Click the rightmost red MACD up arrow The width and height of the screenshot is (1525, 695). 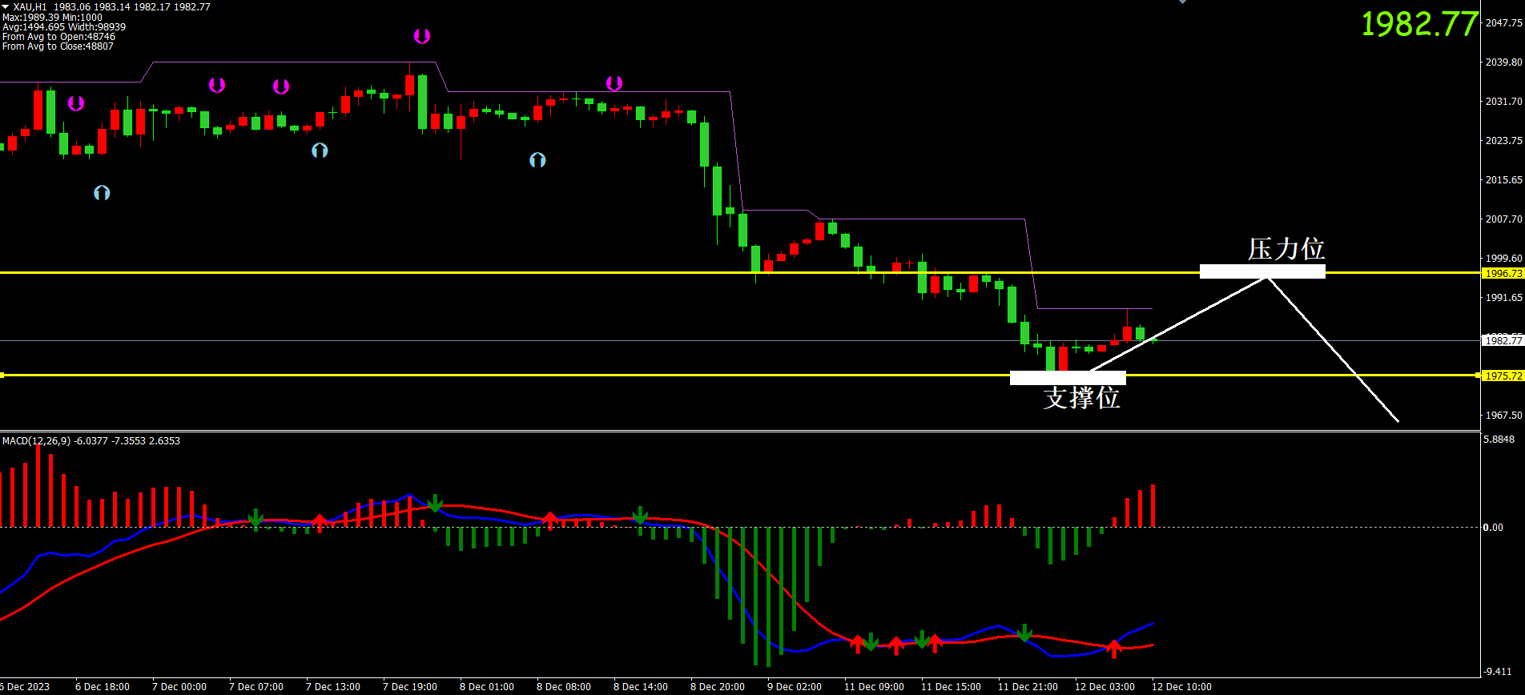point(1113,648)
